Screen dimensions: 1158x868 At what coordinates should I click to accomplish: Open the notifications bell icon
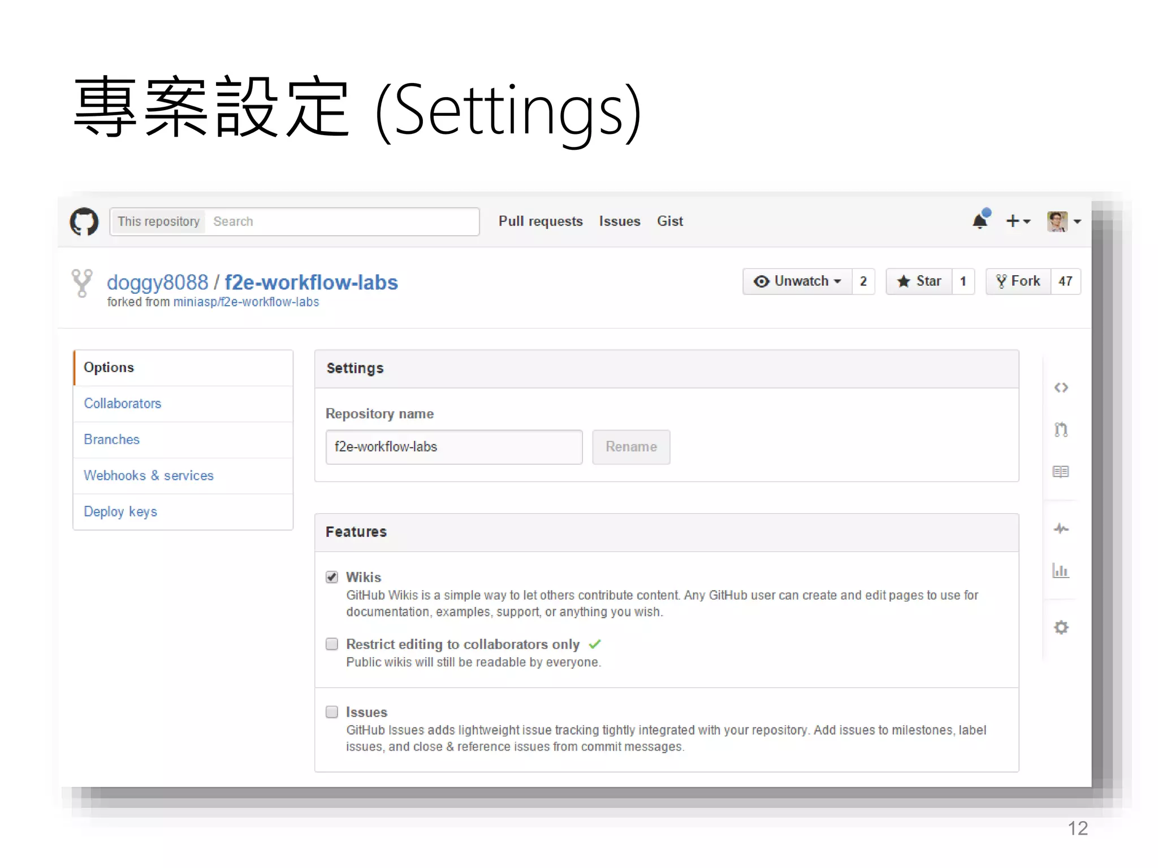[982, 219]
